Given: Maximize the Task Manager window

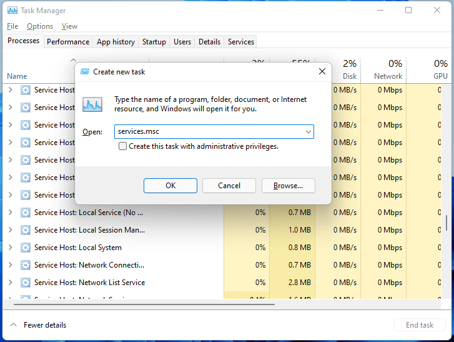Looking at the screenshot, I should pyautogui.click(x=408, y=11).
